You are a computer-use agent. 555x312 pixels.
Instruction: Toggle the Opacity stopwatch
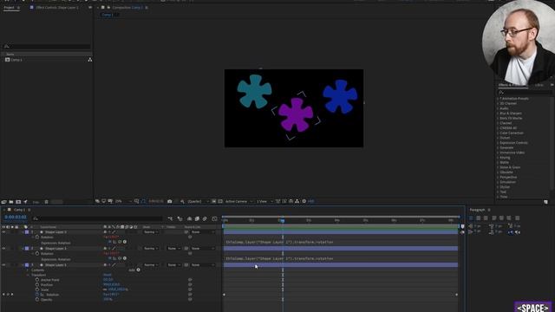(37, 300)
